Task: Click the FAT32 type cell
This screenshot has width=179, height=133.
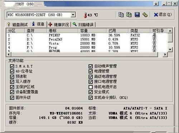Action: 135,35
